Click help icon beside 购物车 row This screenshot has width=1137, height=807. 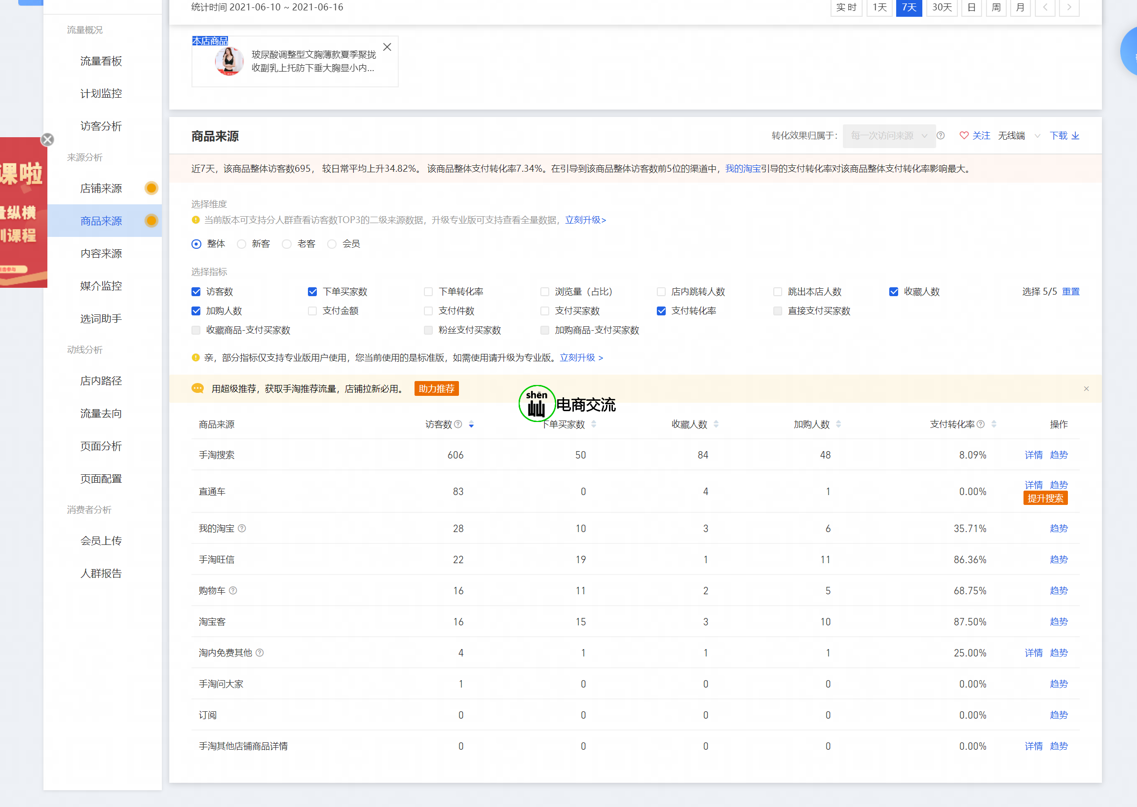[x=233, y=590]
